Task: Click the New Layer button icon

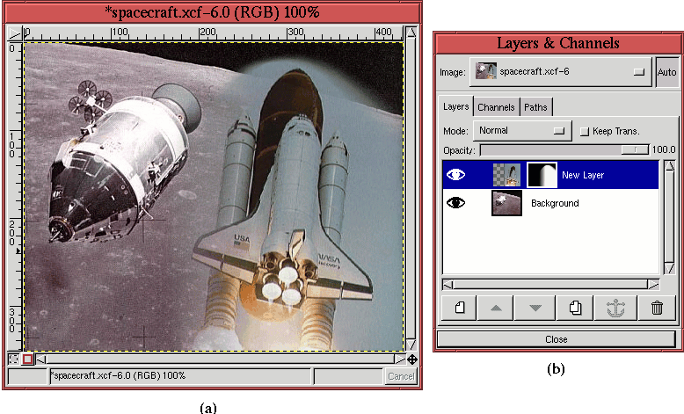Action: (458, 308)
